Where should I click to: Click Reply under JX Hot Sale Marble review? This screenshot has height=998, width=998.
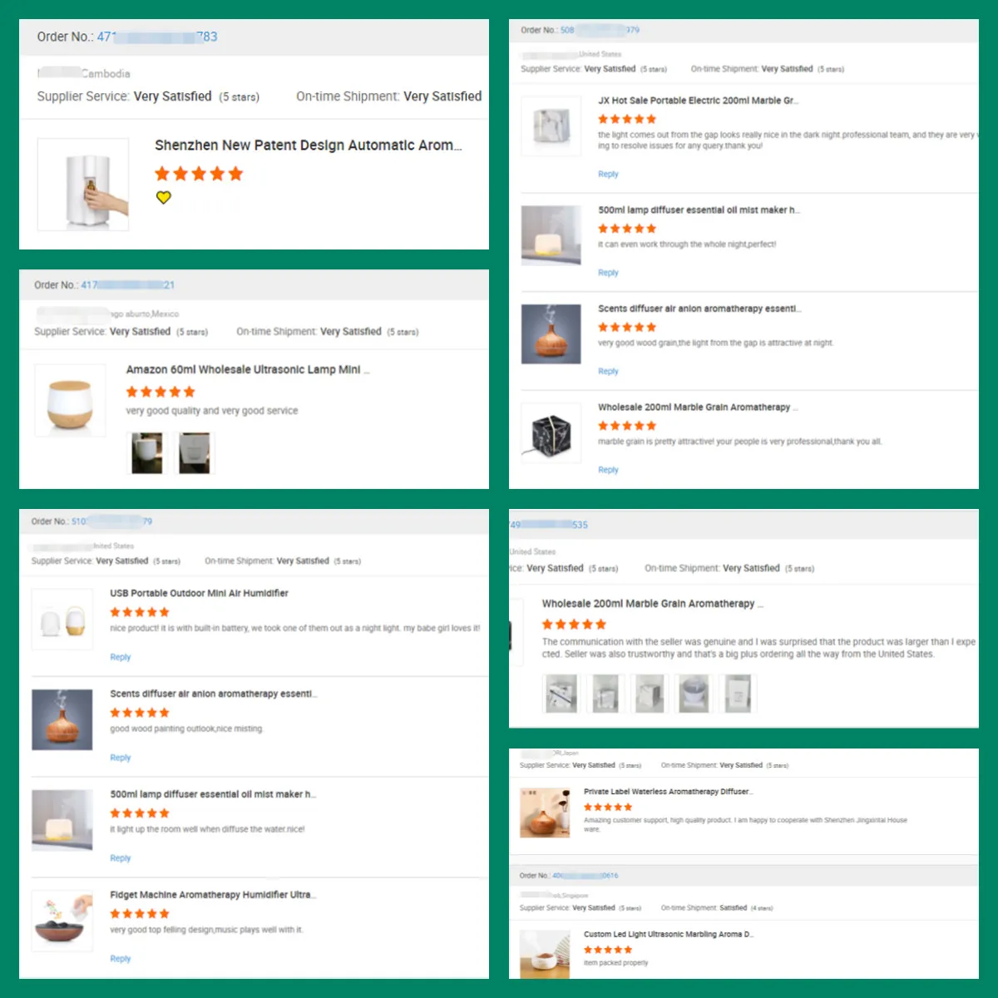(608, 174)
